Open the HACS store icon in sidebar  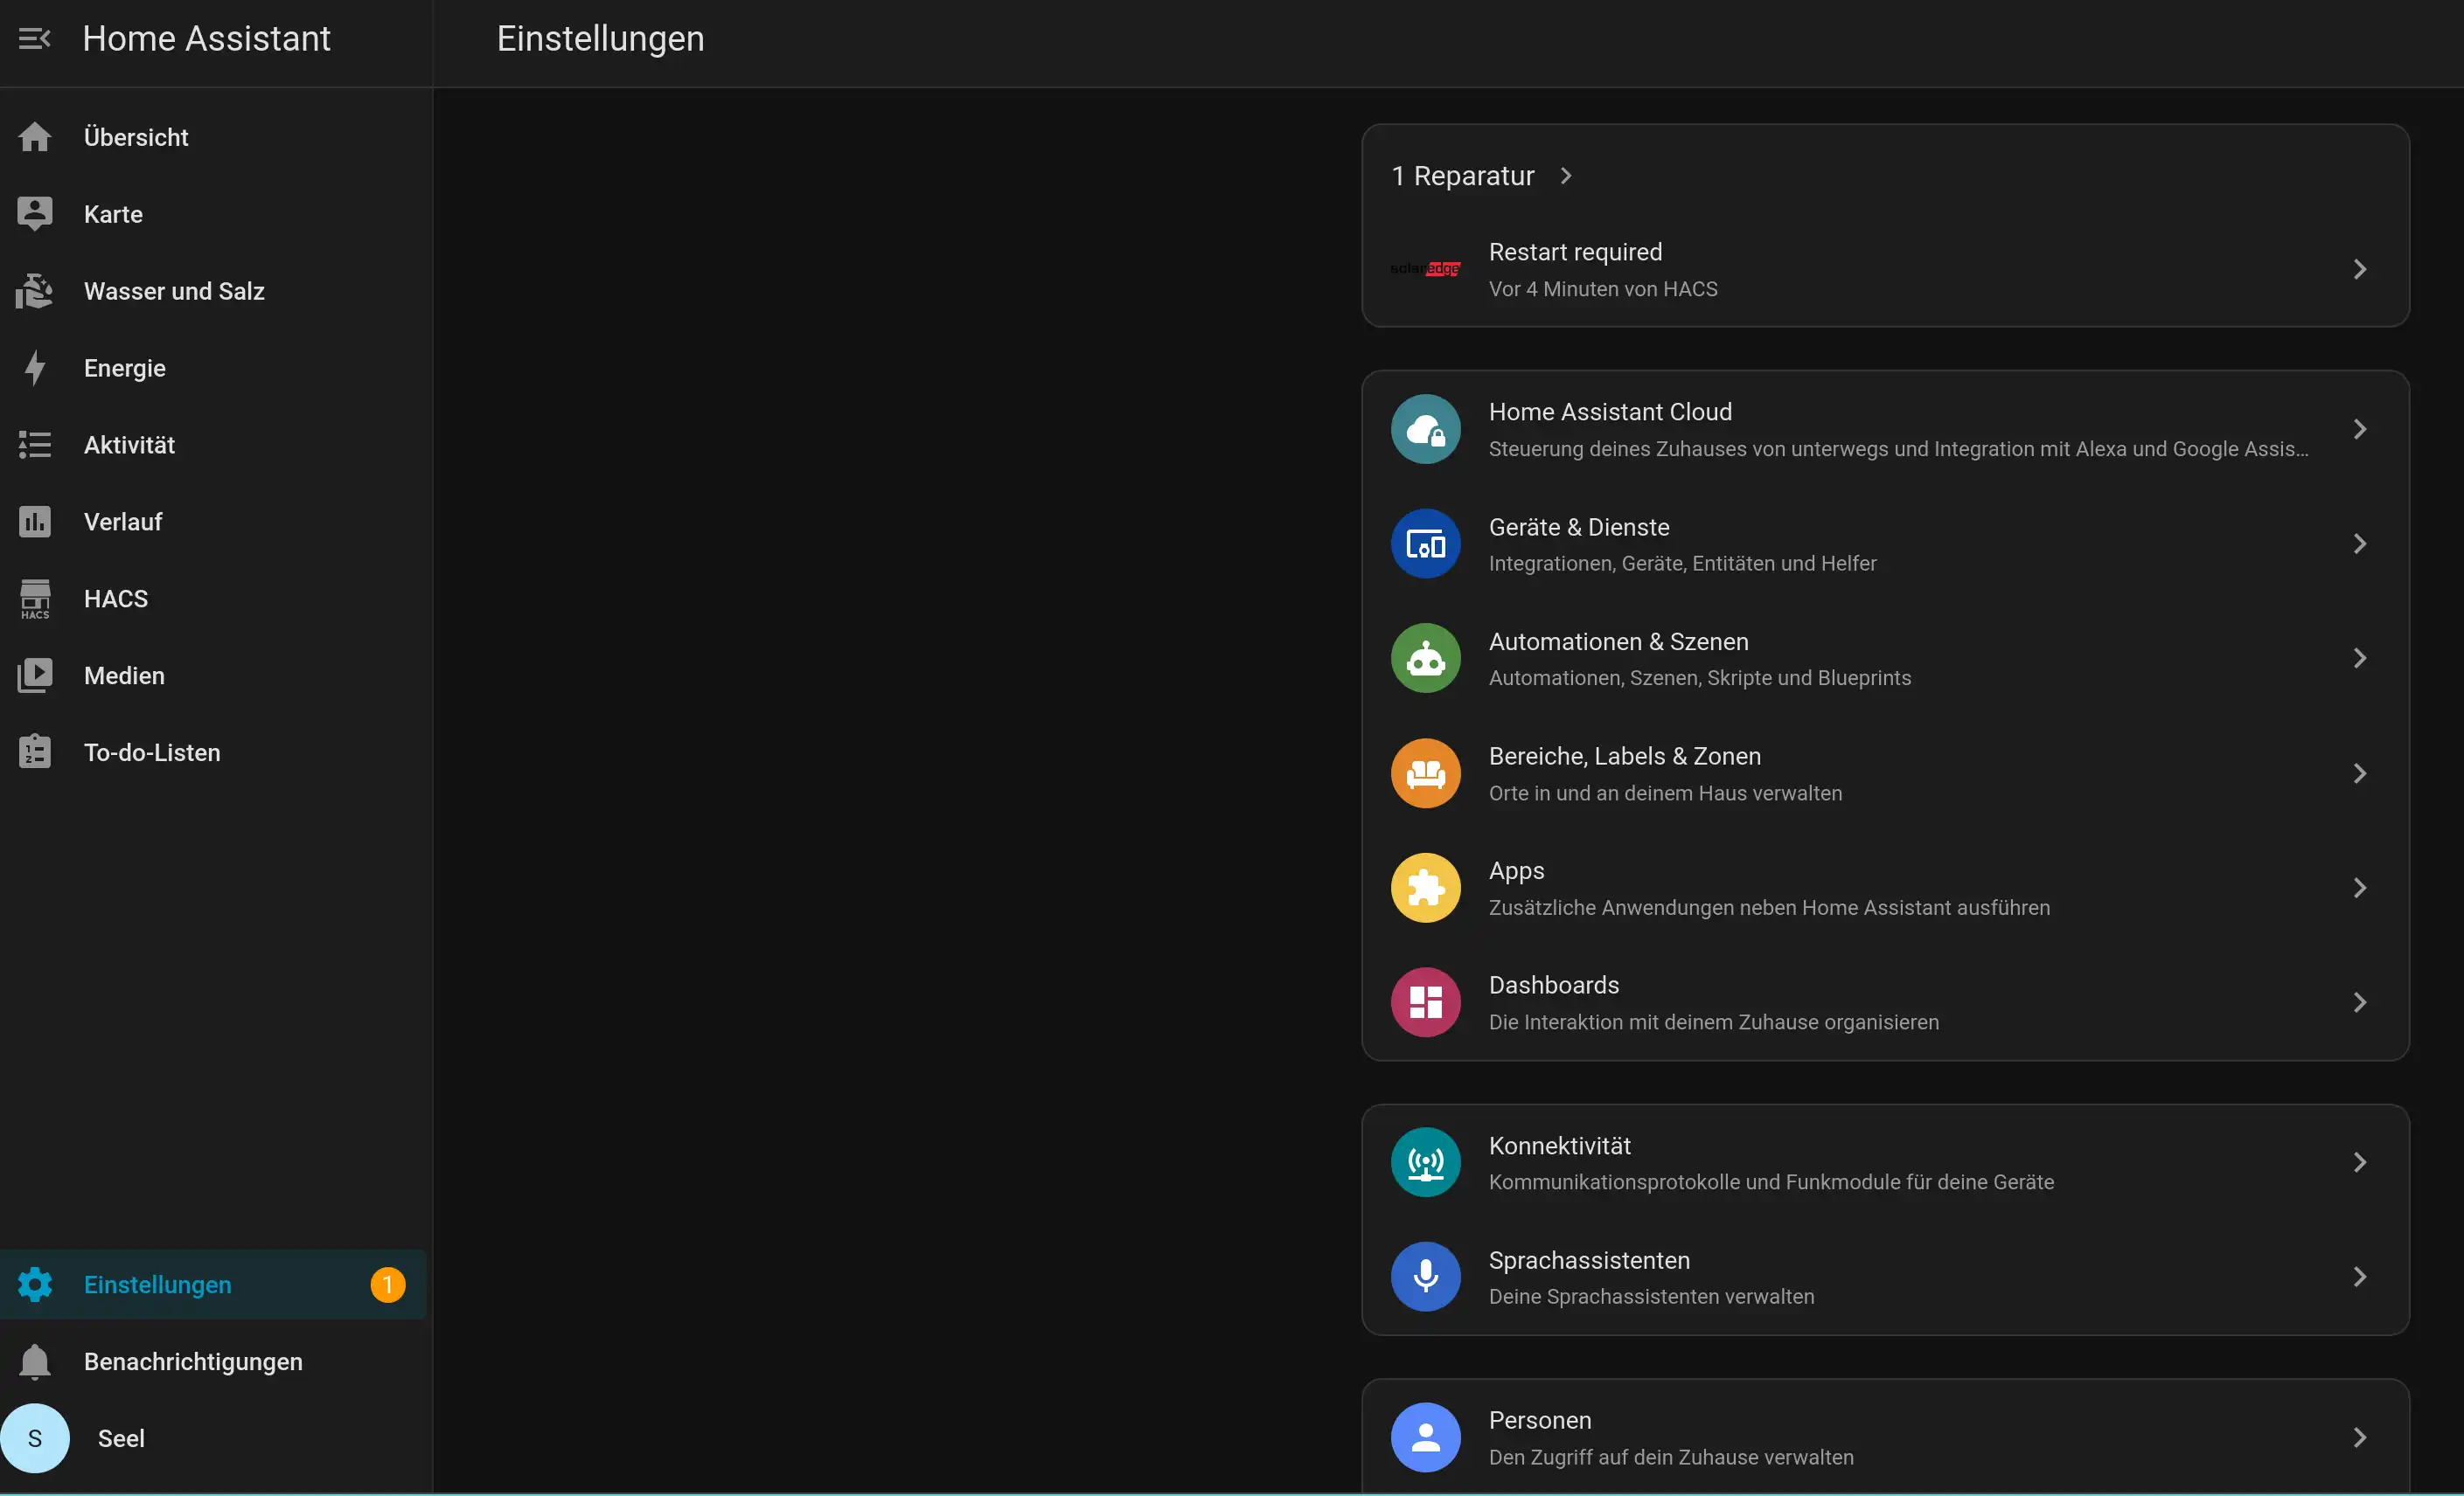(x=35, y=599)
